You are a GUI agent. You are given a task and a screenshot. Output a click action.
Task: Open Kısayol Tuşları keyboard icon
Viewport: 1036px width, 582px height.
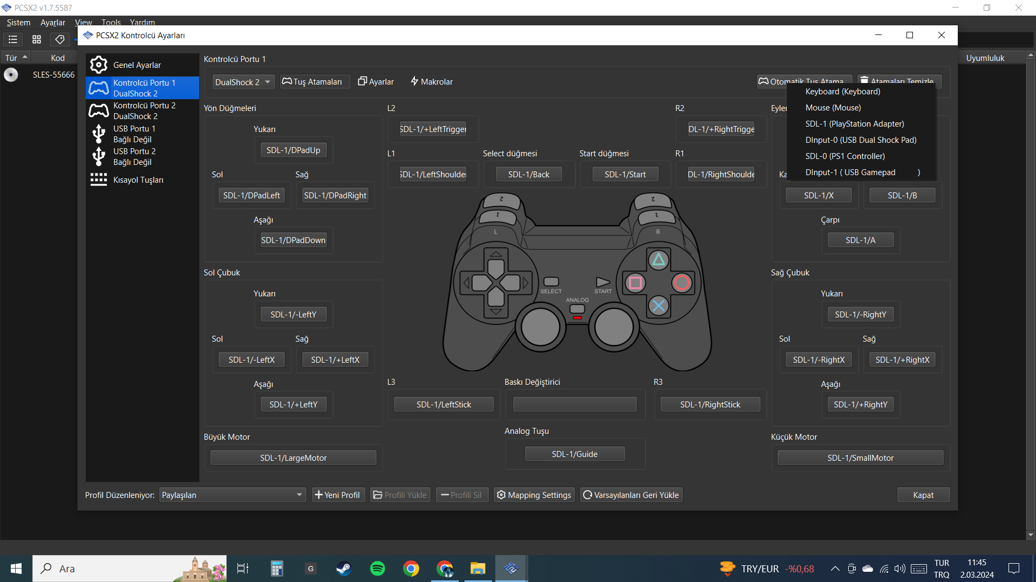(99, 179)
